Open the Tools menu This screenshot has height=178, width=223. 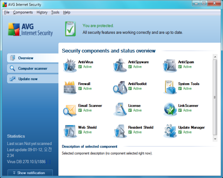tap(55, 12)
